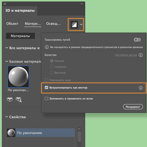Click the info icon beside Настройки растра
Viewport: 147px width, 147px height.
[x=141, y=55]
